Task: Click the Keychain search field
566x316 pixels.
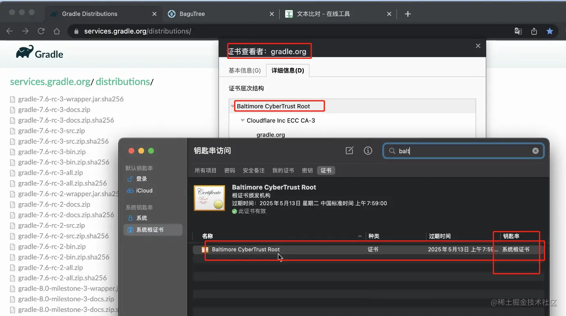Action: (463, 151)
